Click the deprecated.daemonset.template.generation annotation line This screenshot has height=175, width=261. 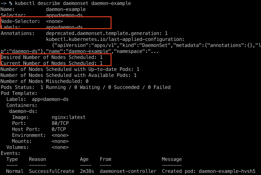107,33
